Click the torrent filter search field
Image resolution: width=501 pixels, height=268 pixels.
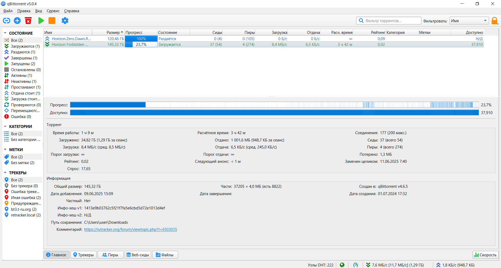tap(389, 21)
